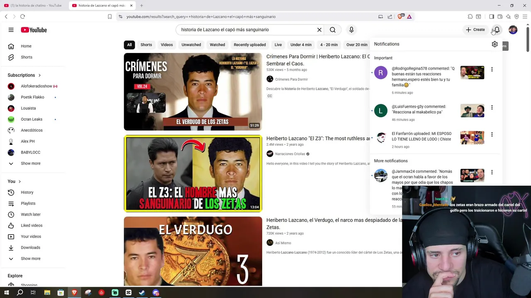The height and width of the screenshot is (298, 531).
Task: Open File Explorer from the taskbar
Action: pos(47,293)
